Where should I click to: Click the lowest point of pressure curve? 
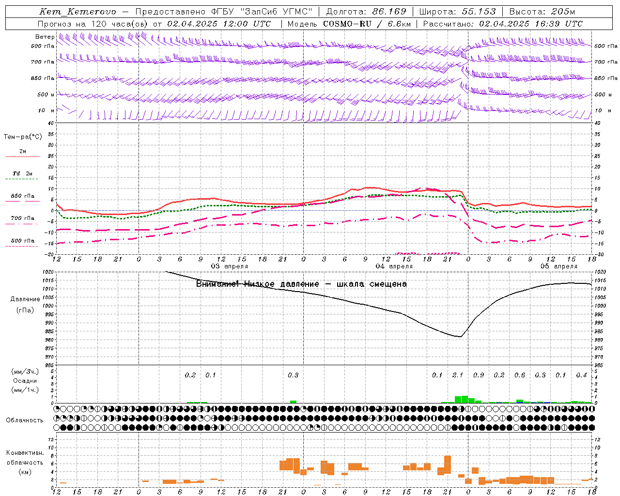461,337
